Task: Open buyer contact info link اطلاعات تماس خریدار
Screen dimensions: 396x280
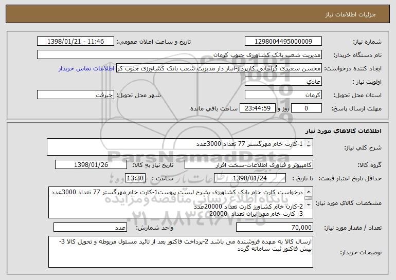Action: click(86, 68)
